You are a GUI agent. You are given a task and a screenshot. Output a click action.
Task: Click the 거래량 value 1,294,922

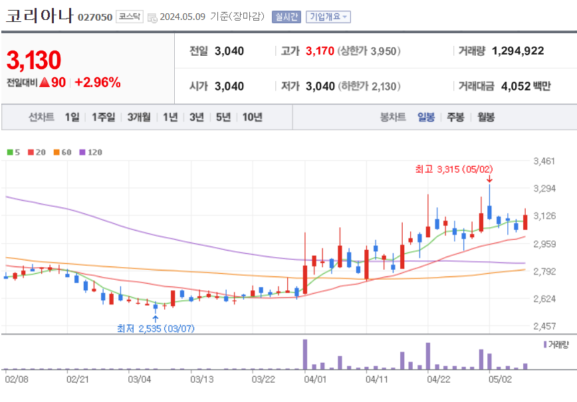518,51
